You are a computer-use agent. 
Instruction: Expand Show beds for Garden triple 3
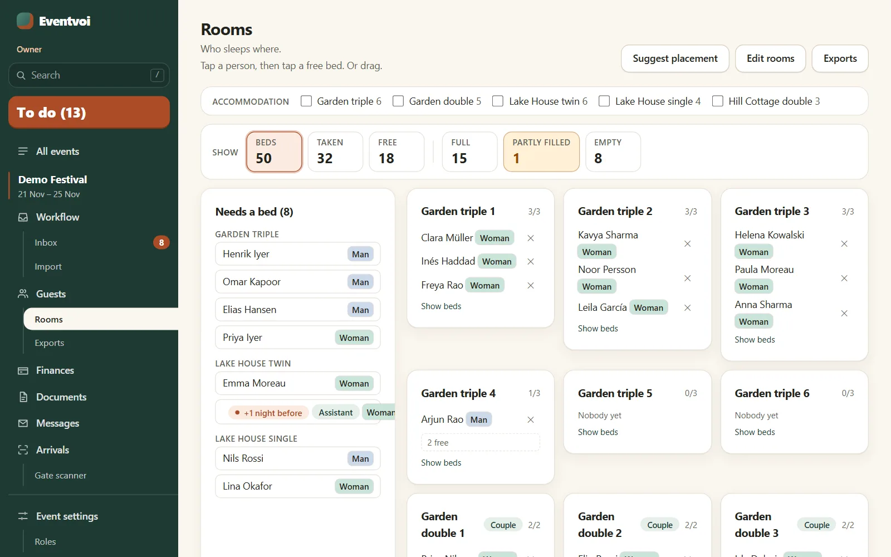point(755,340)
